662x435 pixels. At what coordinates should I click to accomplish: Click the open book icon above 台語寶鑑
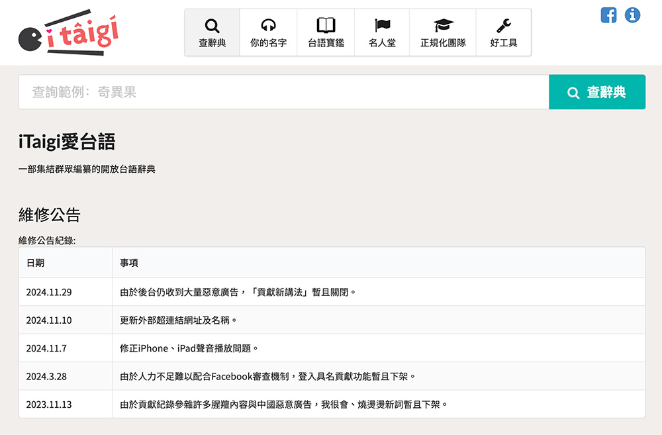click(326, 25)
